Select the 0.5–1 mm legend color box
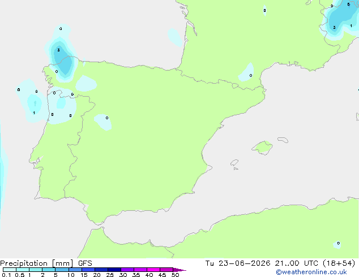This screenshot has height=277, width=359. click(x=23, y=270)
